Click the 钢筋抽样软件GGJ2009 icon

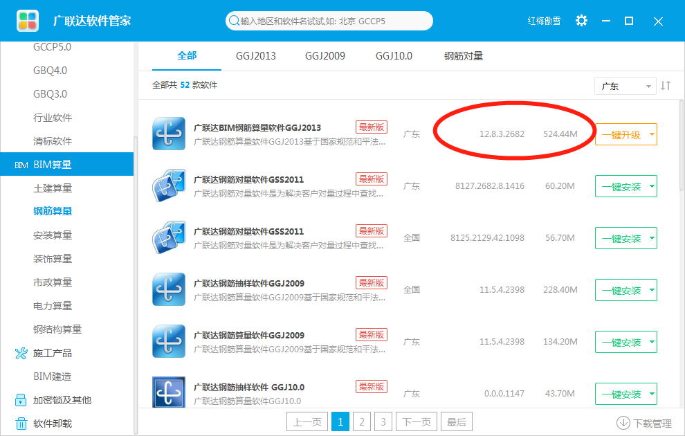[x=169, y=289]
